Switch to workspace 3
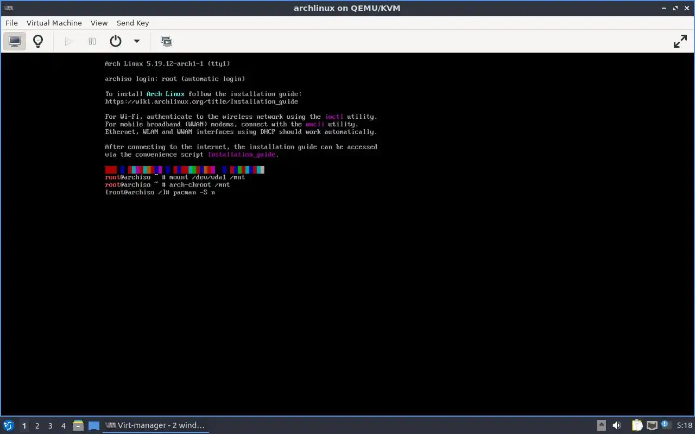The width and height of the screenshot is (695, 434). 50,426
